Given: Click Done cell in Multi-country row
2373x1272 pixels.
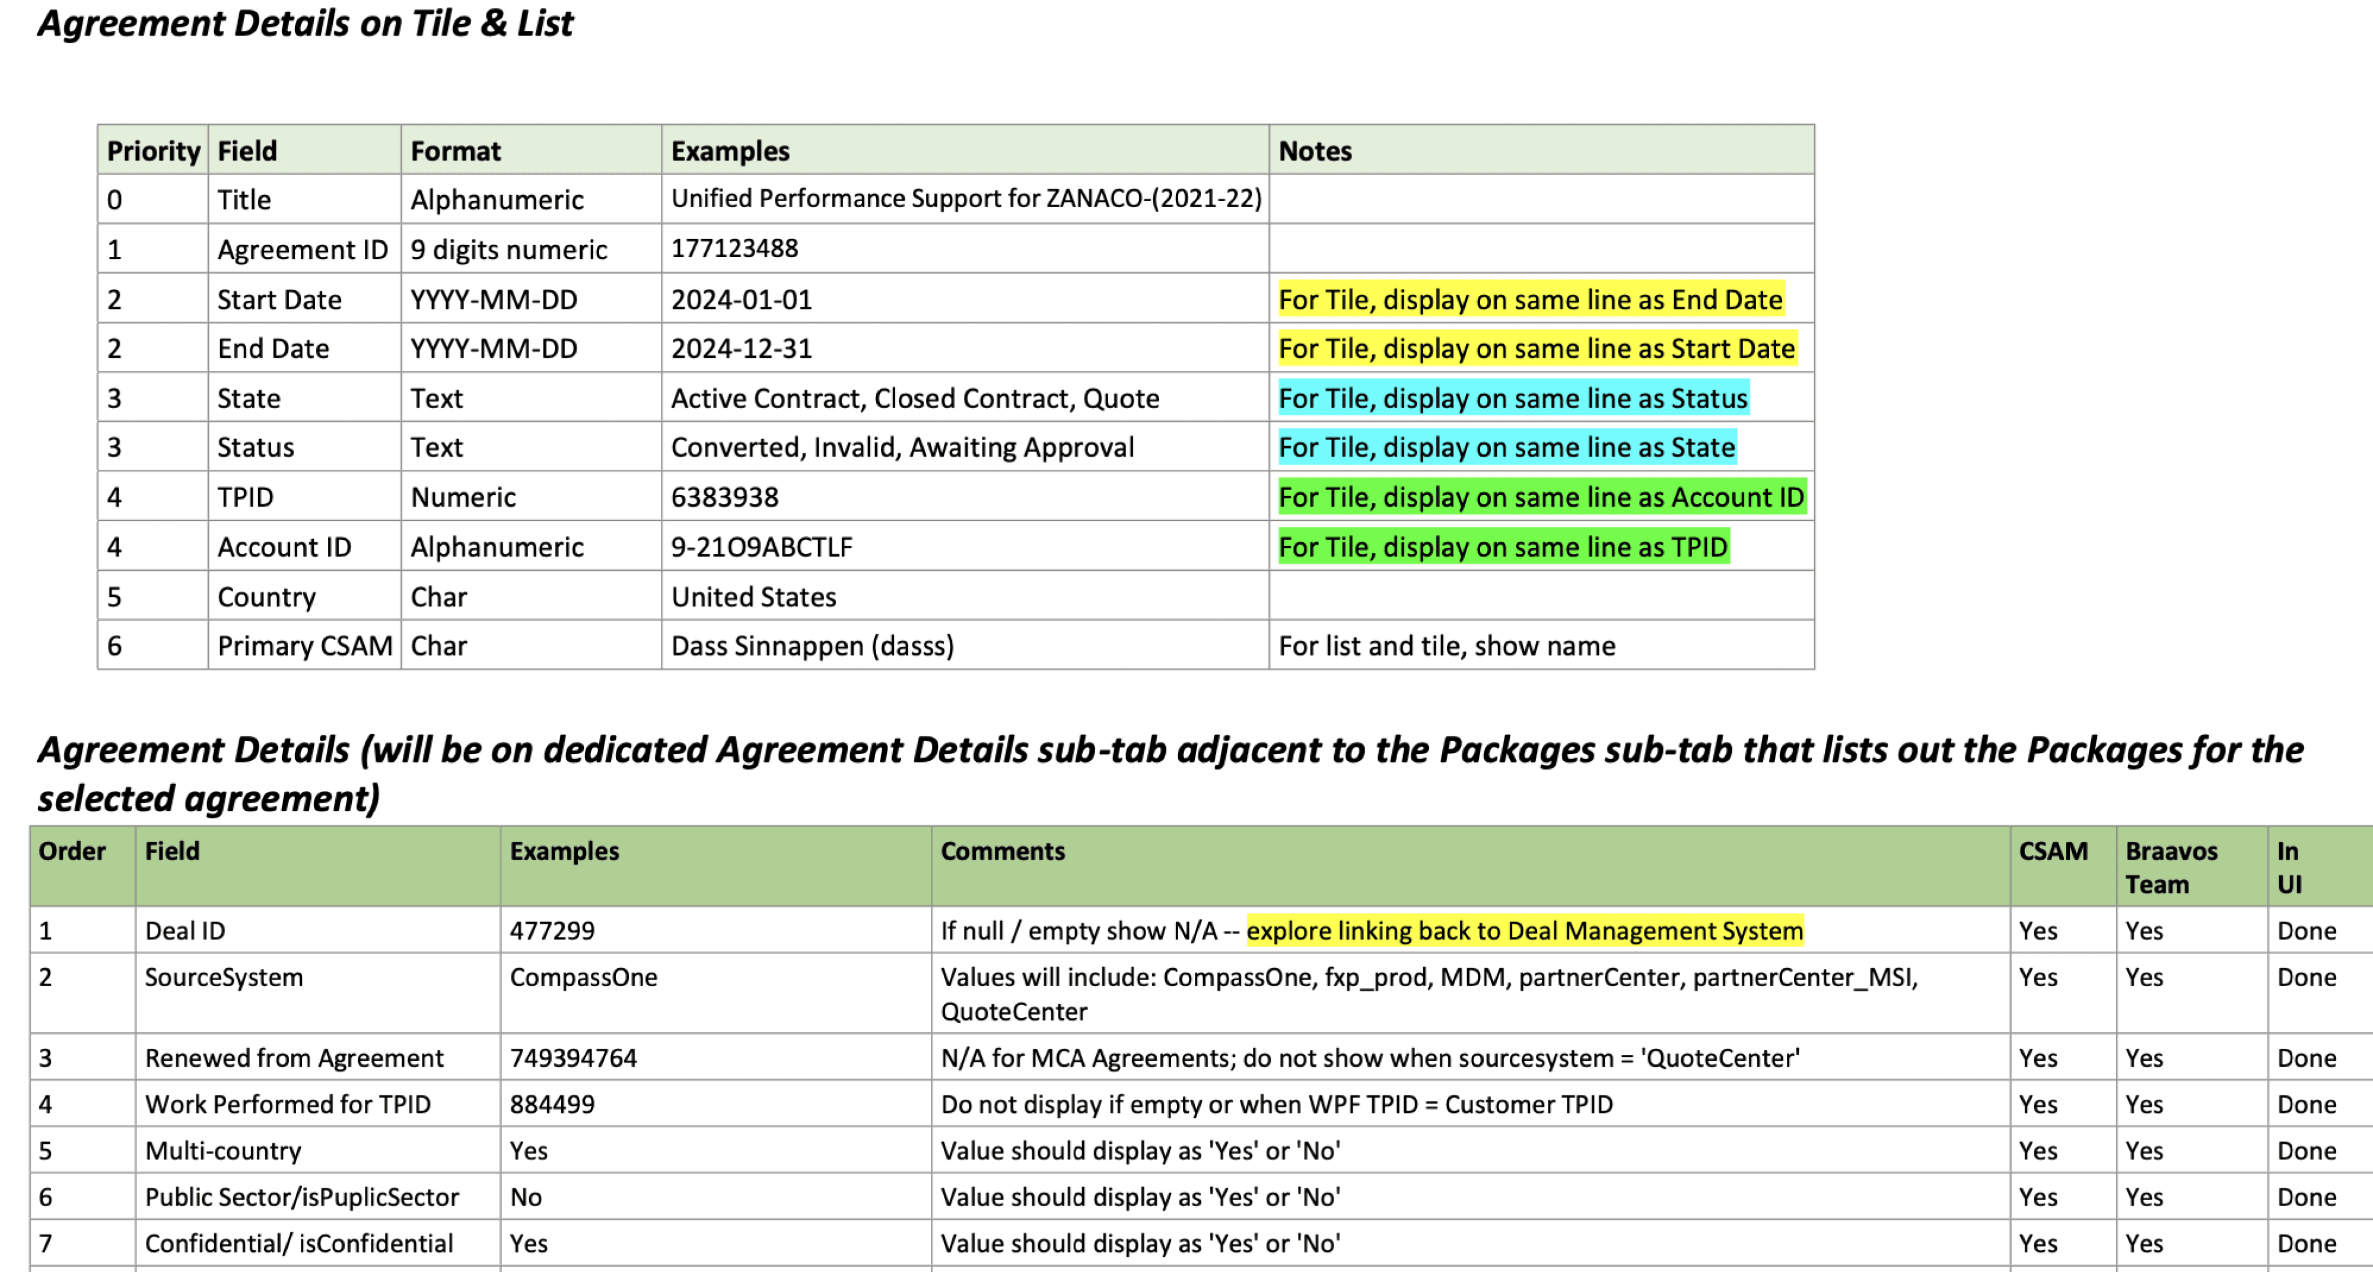Looking at the screenshot, I should [2306, 1150].
